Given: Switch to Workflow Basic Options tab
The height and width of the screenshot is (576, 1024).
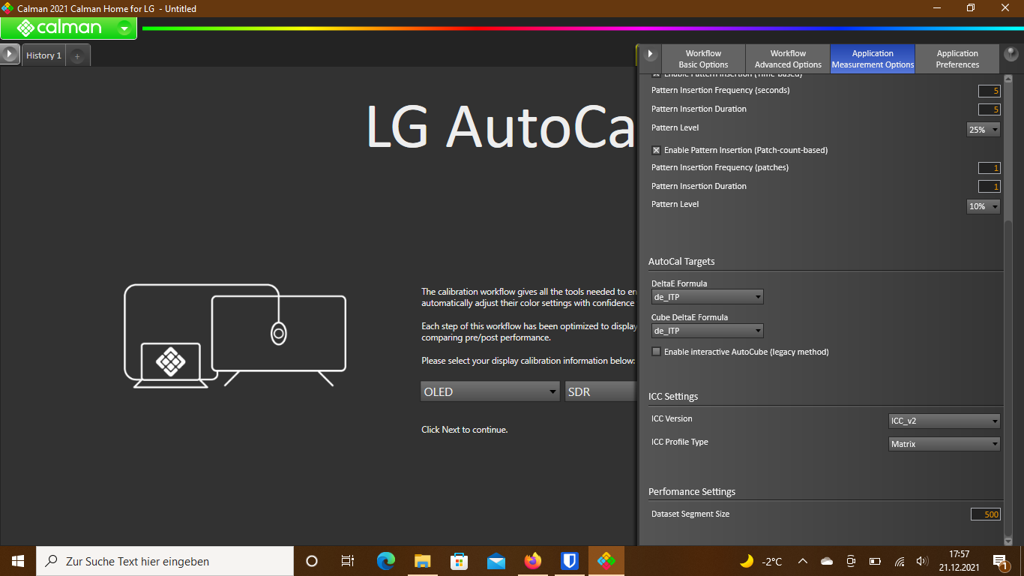Looking at the screenshot, I should click(703, 58).
